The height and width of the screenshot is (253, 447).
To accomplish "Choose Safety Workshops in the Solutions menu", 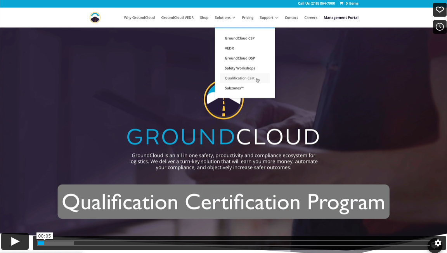I will (240, 68).
